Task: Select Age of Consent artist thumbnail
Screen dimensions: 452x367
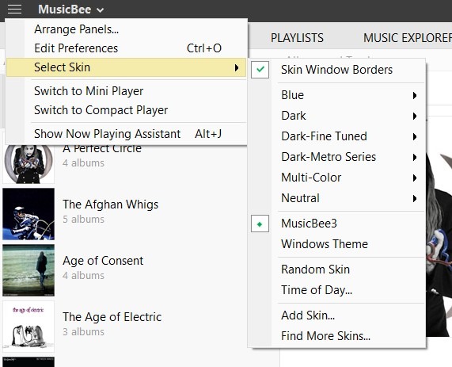Action: pyautogui.click(x=28, y=270)
